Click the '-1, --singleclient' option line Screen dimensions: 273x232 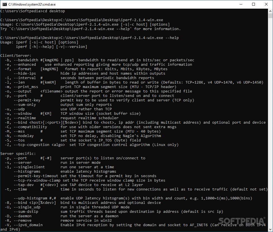pos(59,167)
